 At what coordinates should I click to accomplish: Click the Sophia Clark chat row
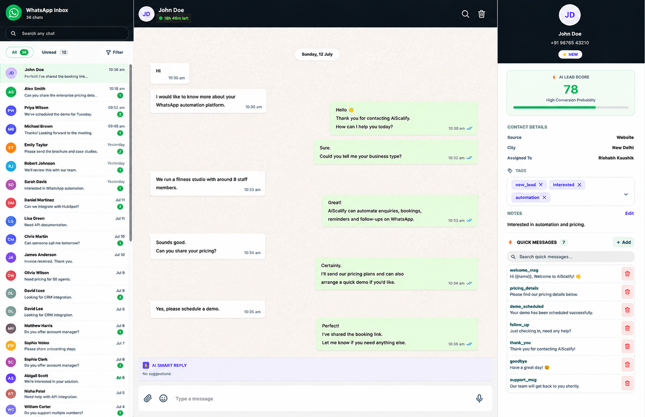pos(65,362)
